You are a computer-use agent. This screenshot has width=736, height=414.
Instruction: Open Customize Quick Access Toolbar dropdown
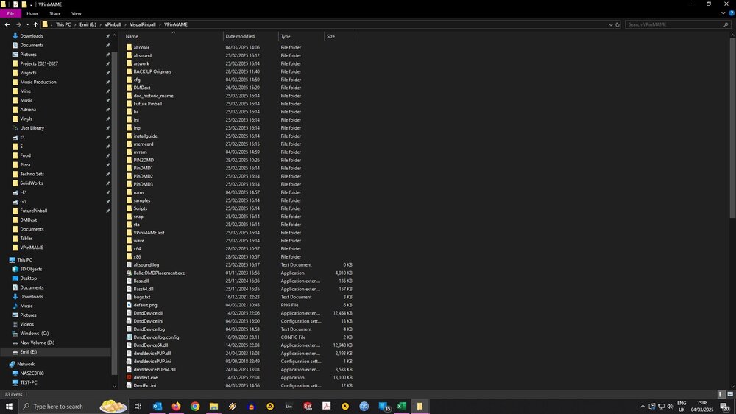coord(32,4)
